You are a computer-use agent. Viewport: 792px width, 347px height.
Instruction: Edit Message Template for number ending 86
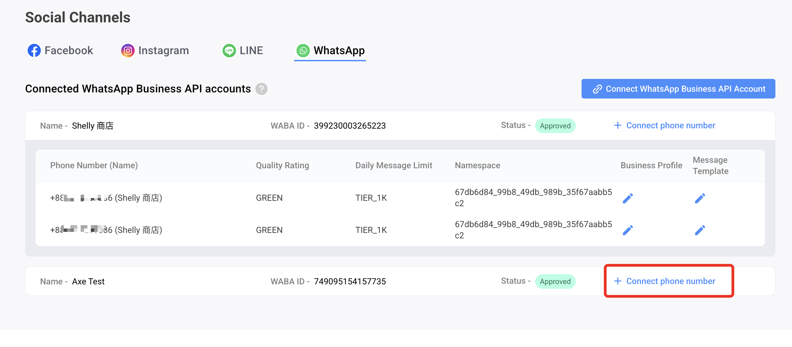click(x=700, y=230)
